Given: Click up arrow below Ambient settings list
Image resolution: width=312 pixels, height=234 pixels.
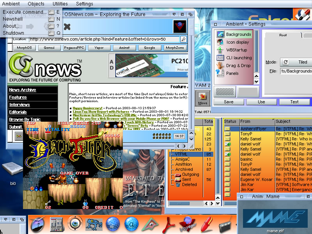Looking at the screenshot, I should (257, 76).
